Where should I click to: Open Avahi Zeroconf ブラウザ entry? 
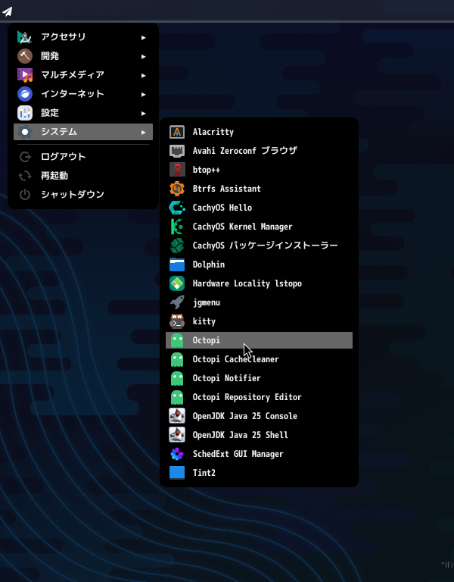pos(259,151)
